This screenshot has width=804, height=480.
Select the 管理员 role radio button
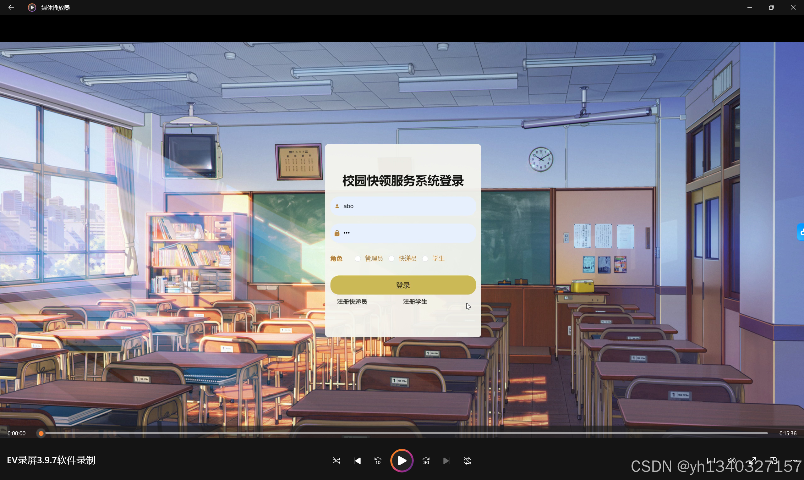pos(358,258)
